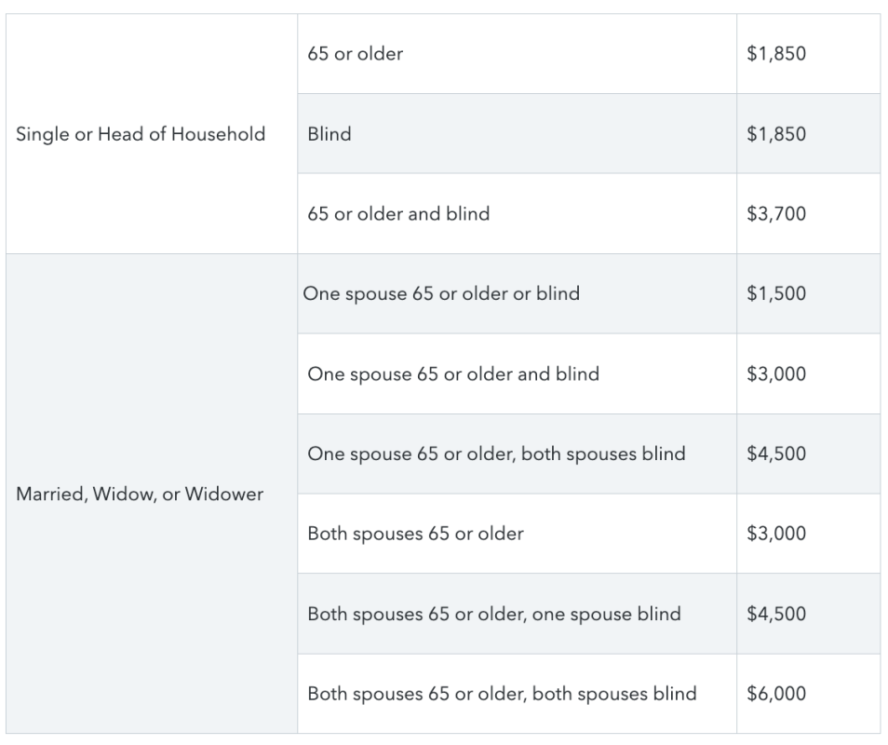This screenshot has width=888, height=745.
Task: Click the "Both spouses 65 or older" cell
Action: click(x=517, y=534)
